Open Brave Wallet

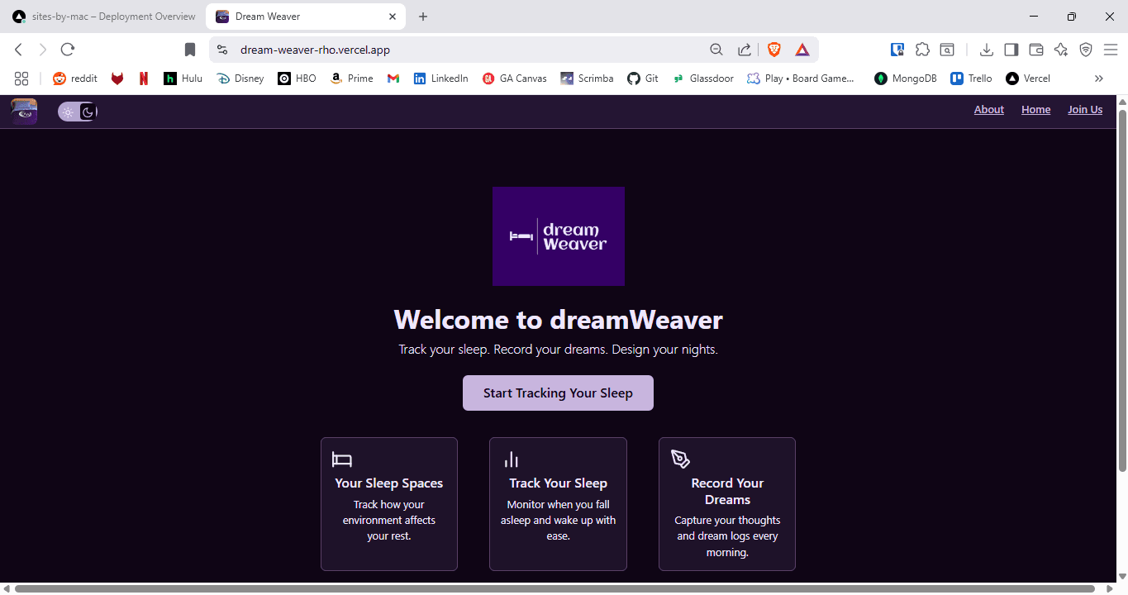click(1035, 50)
